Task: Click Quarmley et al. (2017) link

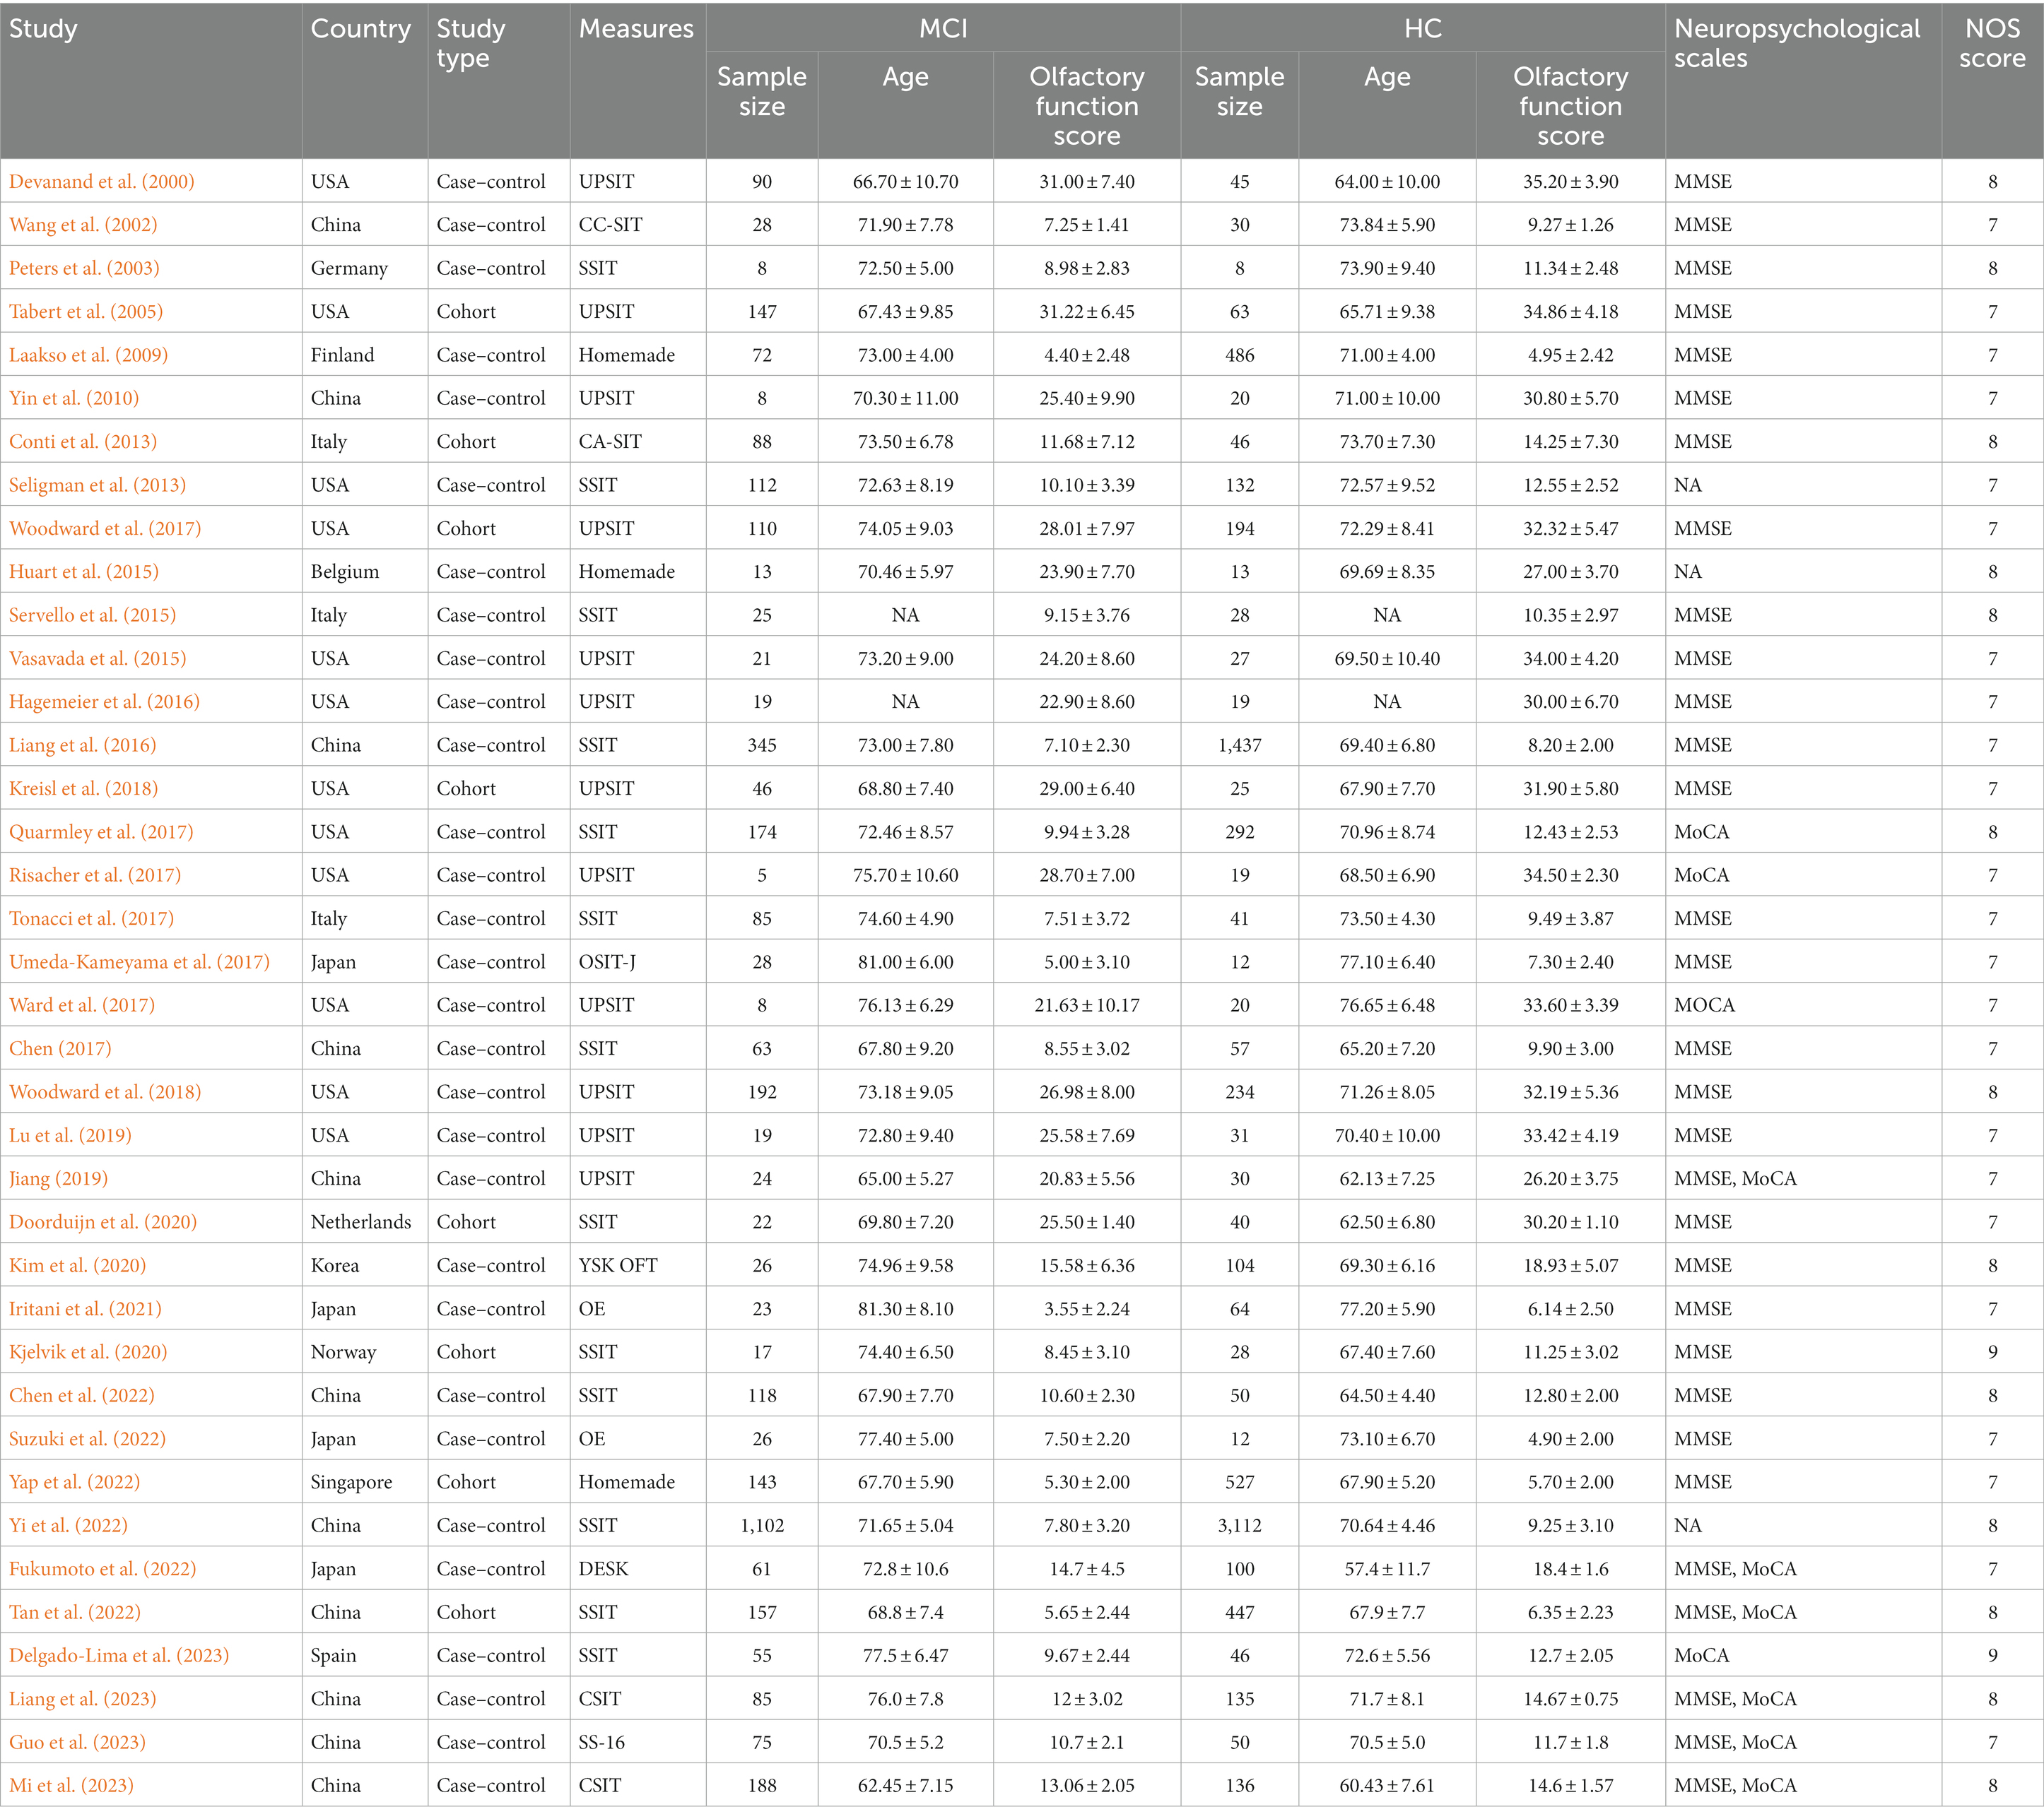Action: click(x=101, y=831)
